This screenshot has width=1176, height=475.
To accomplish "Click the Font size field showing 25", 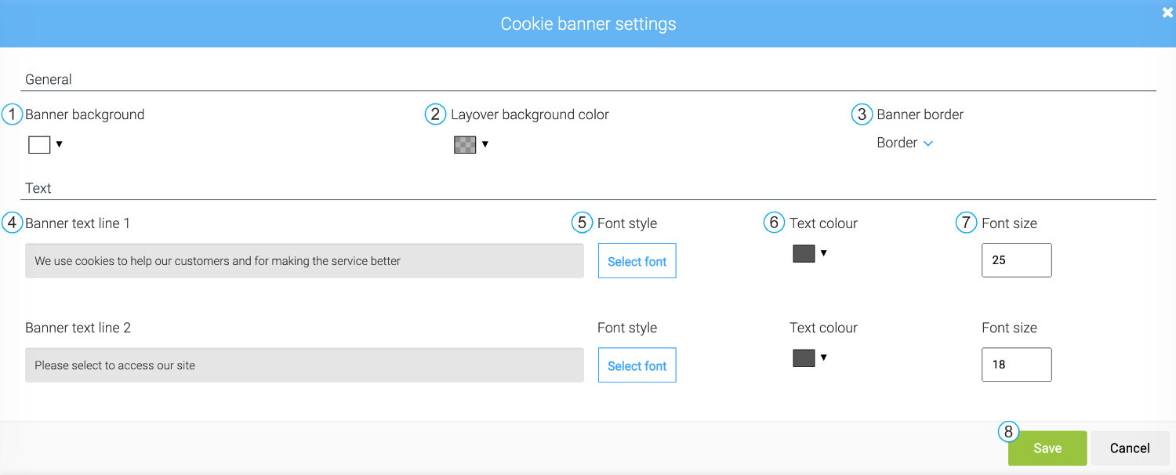I will coord(1016,259).
